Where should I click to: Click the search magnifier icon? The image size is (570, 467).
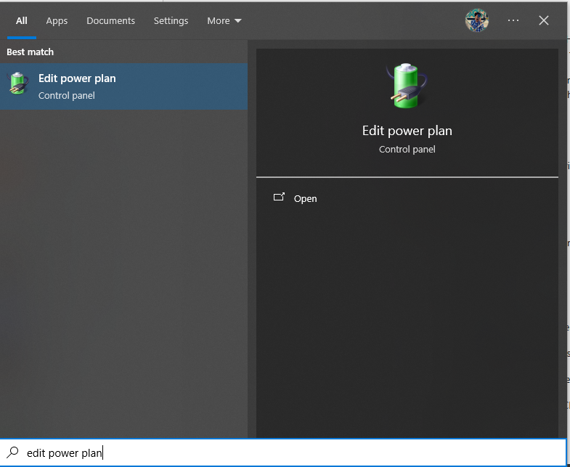[12, 452]
